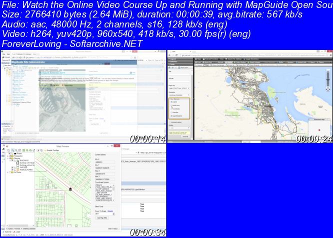Viewport: 333px width, 238px height.
Task: Open the Maps menu in the viewer
Action: (x=198, y=59)
